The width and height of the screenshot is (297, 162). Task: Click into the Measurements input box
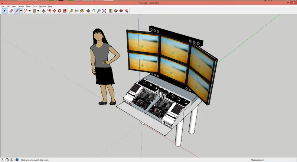pos(281,160)
